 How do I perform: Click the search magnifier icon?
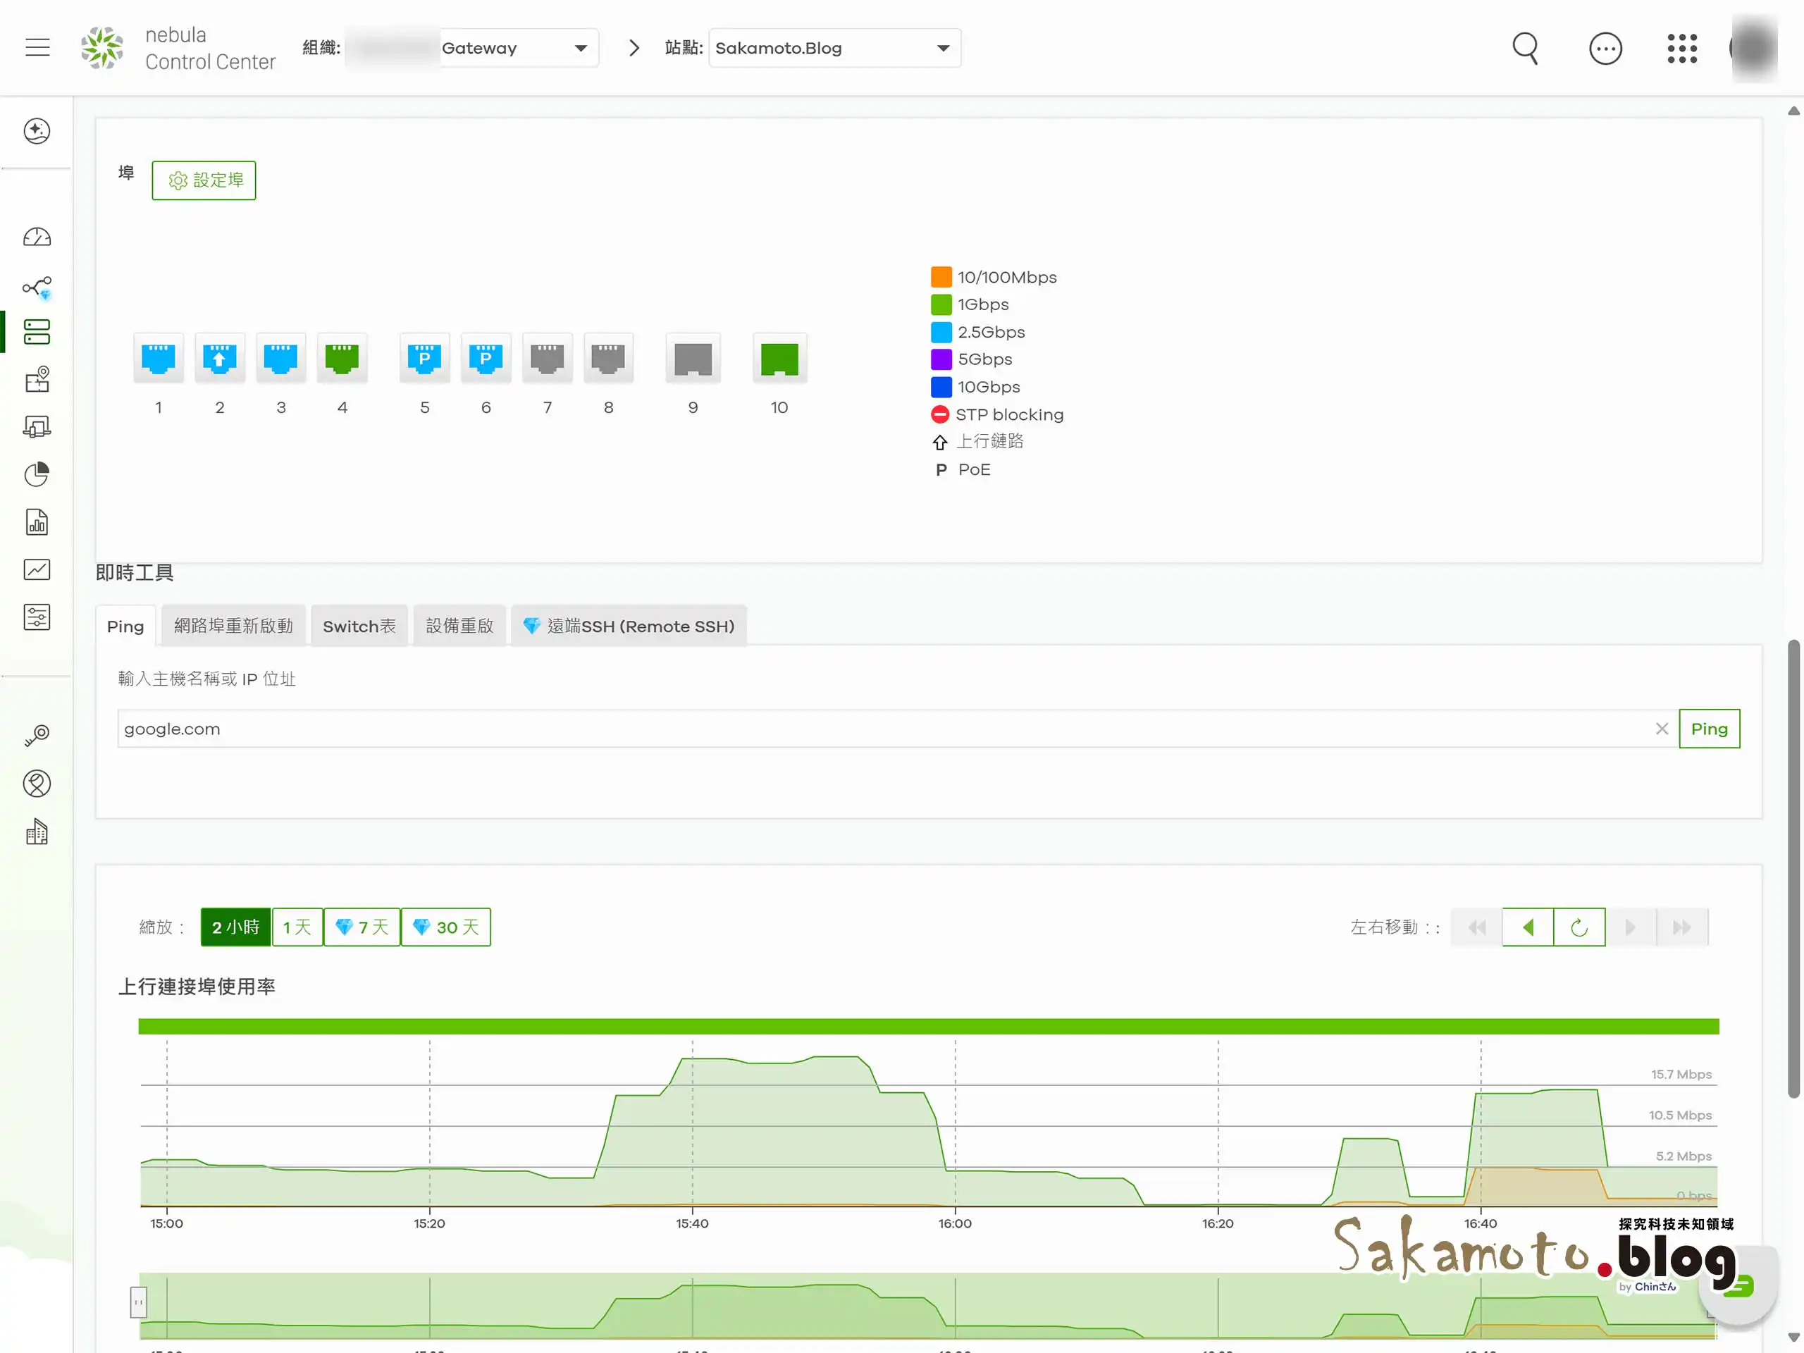point(1525,48)
